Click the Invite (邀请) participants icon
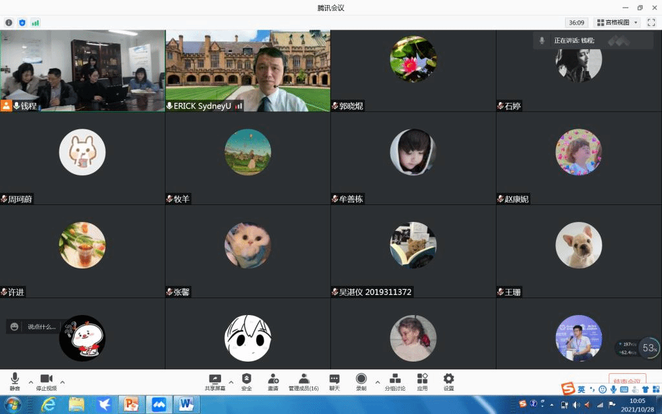Image resolution: width=662 pixels, height=414 pixels. pos(273,381)
